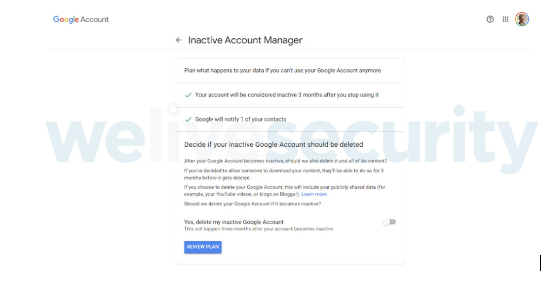Open the 'Plan what happens to your data' section
Screen dimensions: 542x281
[282, 70]
